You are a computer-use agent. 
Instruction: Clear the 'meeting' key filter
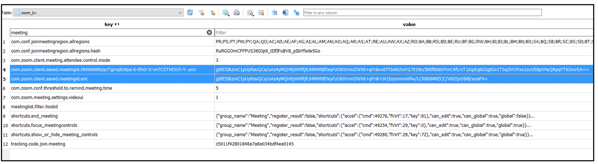click(209, 32)
